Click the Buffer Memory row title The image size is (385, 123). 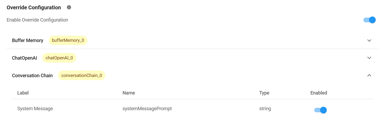point(28,40)
